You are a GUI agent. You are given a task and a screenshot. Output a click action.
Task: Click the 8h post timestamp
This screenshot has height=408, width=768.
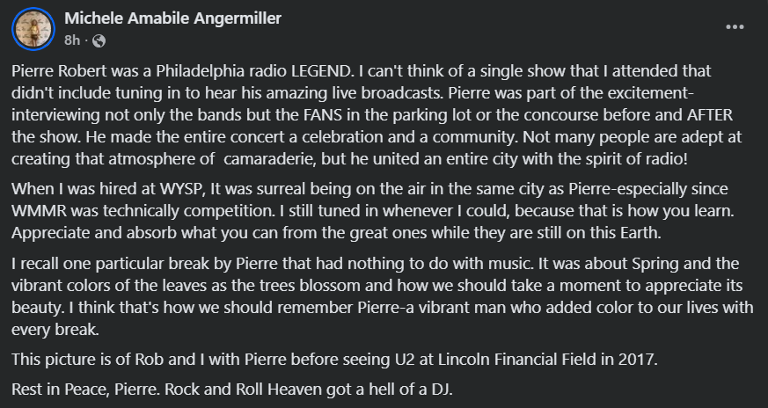72,40
